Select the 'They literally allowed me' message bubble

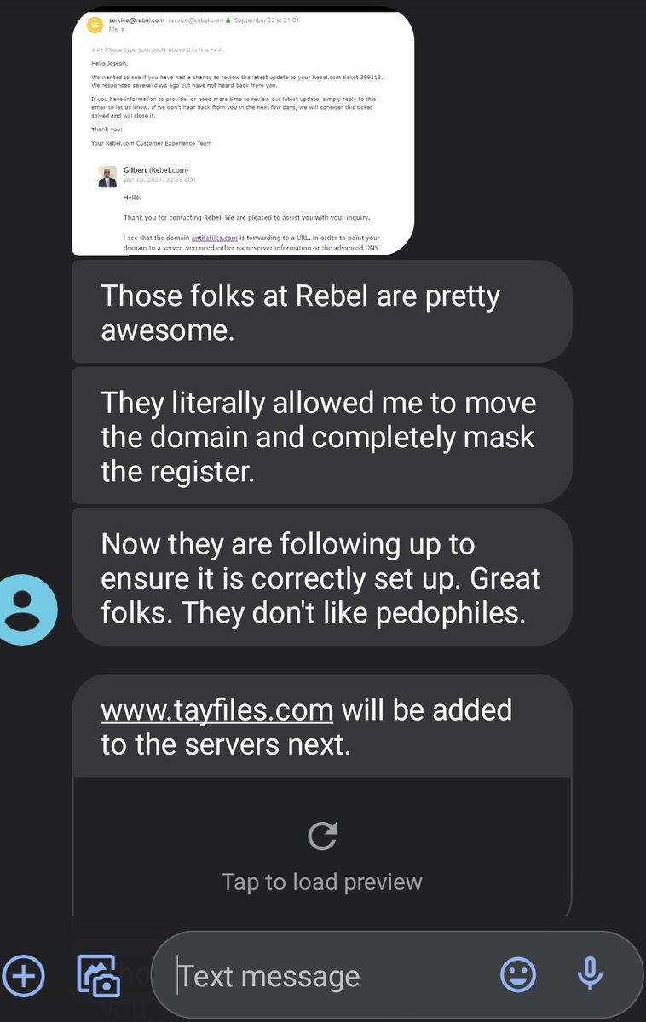click(x=321, y=436)
